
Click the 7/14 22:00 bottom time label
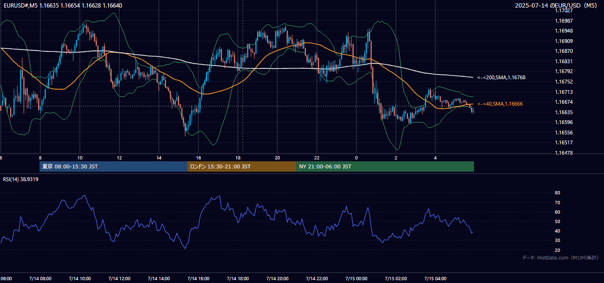tap(317, 278)
